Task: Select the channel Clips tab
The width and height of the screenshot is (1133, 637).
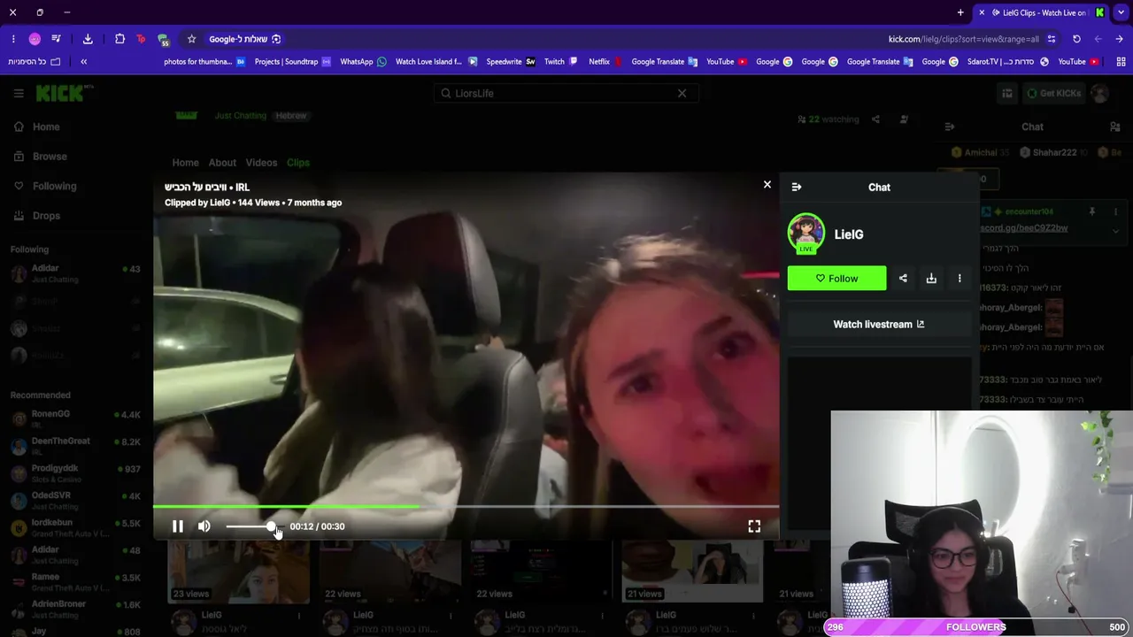Action: [298, 163]
